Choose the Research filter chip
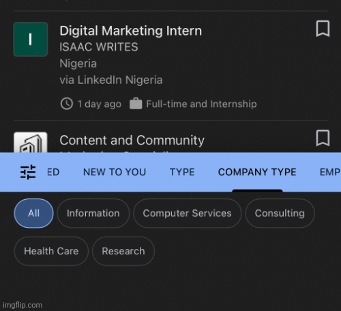This screenshot has width=341, height=311. (x=123, y=251)
